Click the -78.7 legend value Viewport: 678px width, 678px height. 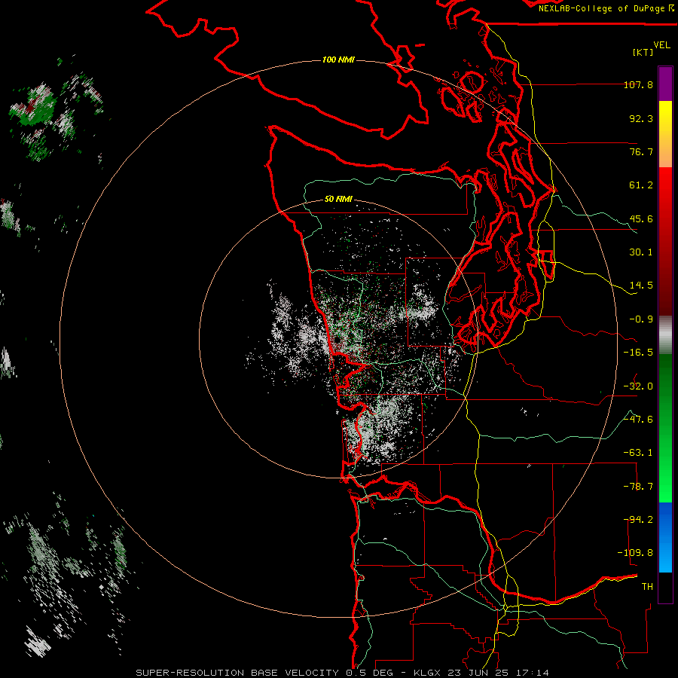[638, 487]
